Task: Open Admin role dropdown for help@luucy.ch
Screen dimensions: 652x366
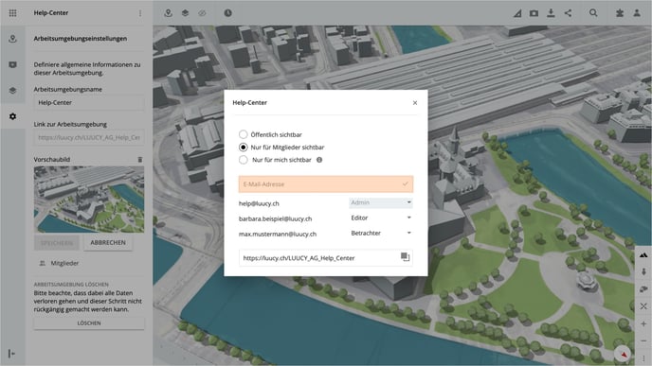Action: (380, 202)
